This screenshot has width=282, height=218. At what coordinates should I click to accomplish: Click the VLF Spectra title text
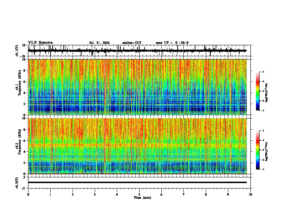click(x=40, y=43)
